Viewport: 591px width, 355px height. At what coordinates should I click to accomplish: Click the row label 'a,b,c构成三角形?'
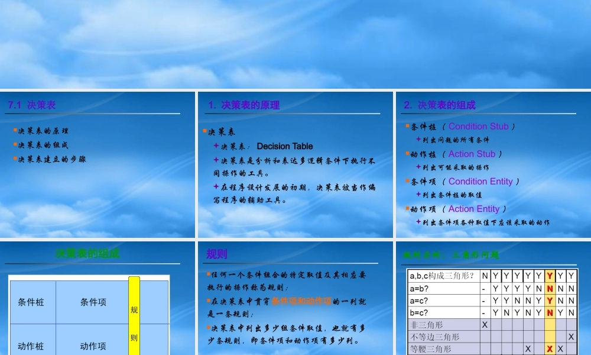click(443, 276)
